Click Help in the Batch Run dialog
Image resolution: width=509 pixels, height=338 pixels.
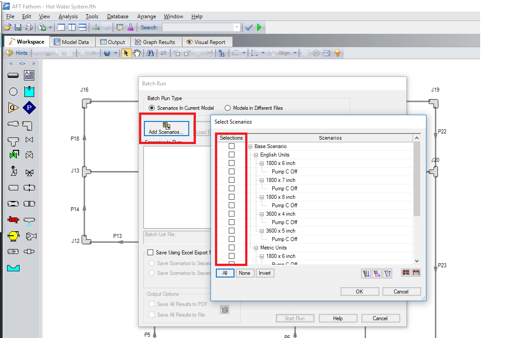click(x=338, y=318)
